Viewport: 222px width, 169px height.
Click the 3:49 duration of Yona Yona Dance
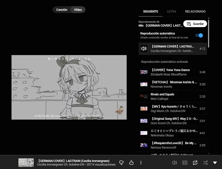pos(202,72)
